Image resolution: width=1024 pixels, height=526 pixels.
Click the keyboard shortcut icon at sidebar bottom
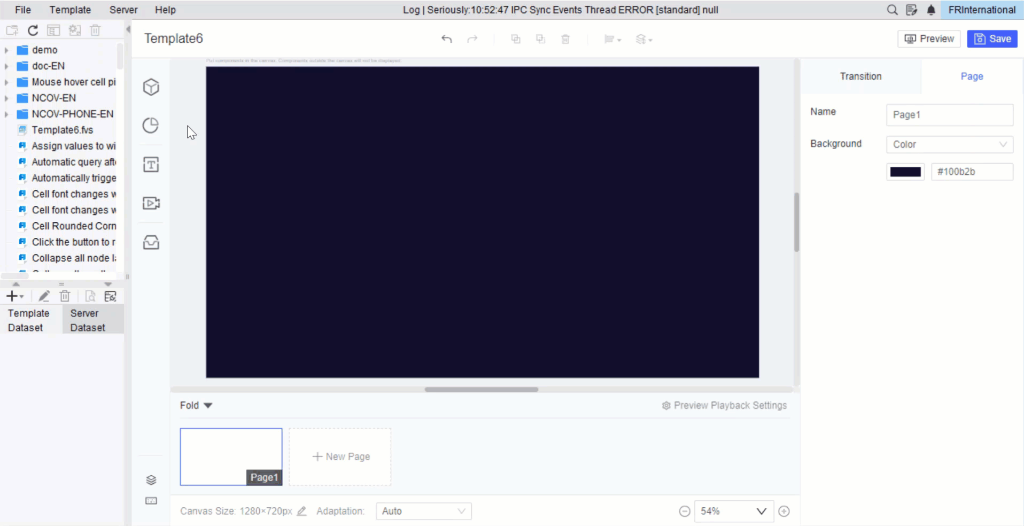pos(151,501)
